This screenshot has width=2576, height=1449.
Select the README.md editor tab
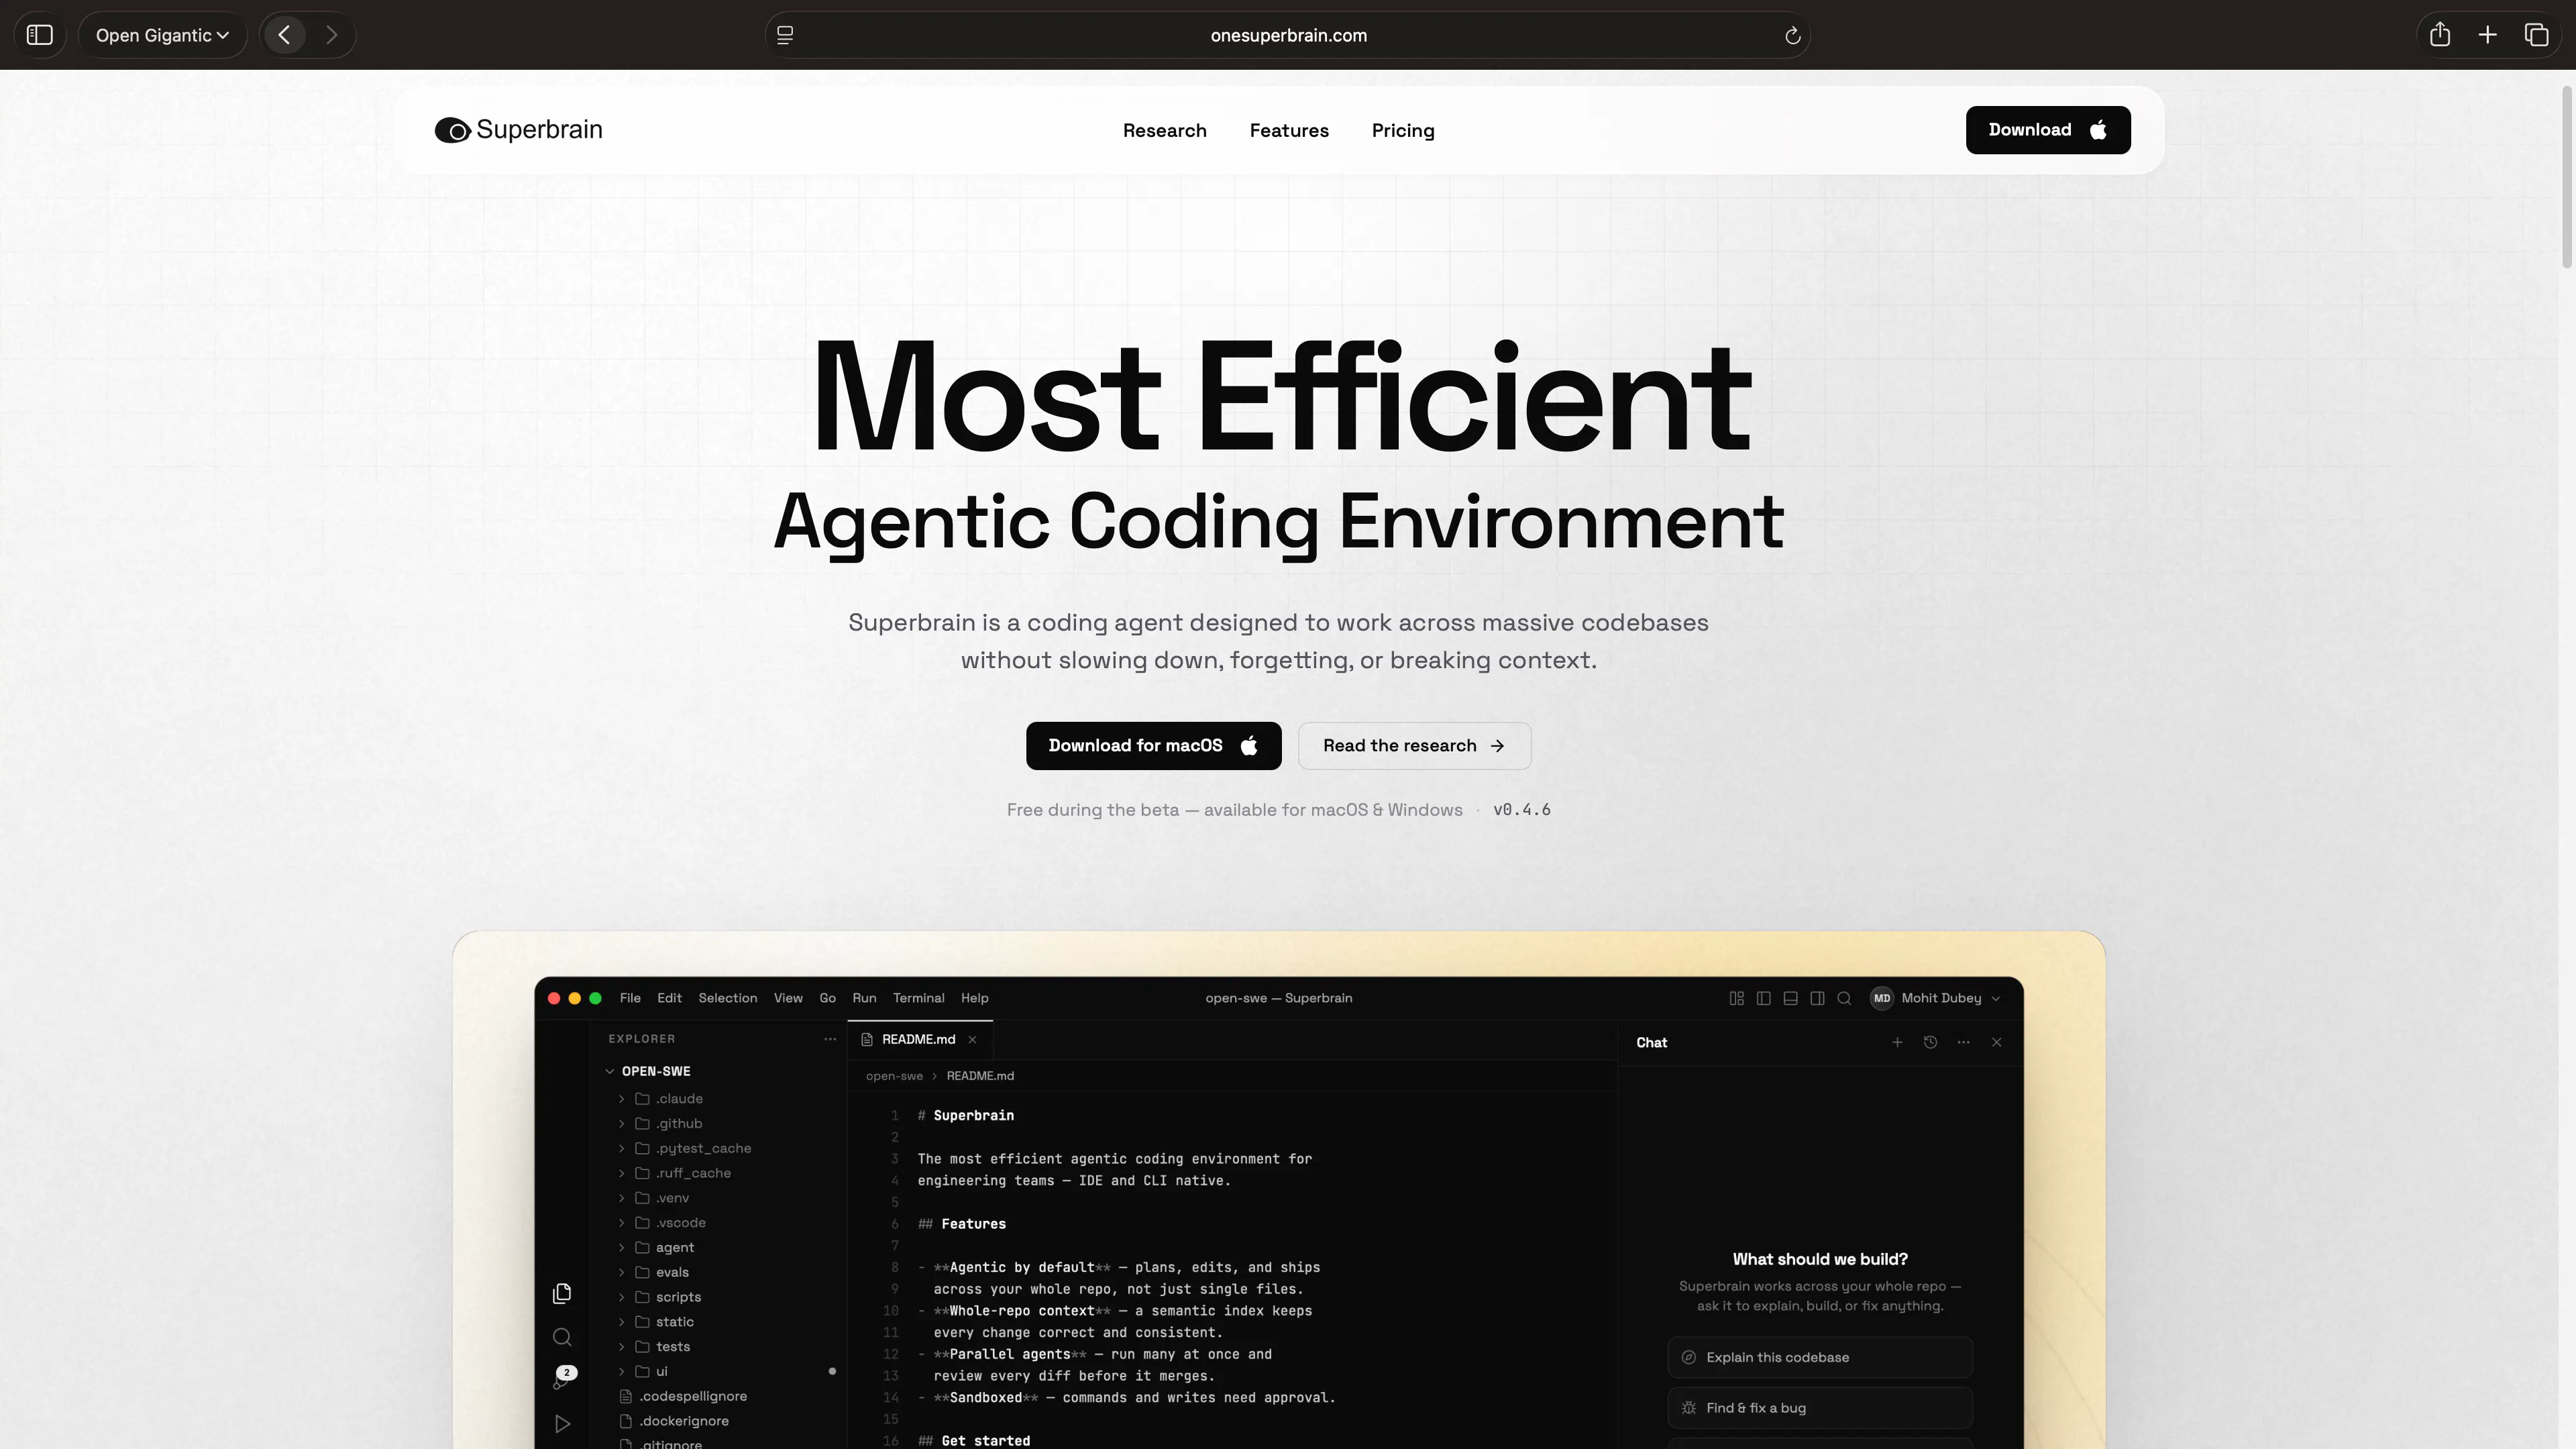[920, 1040]
